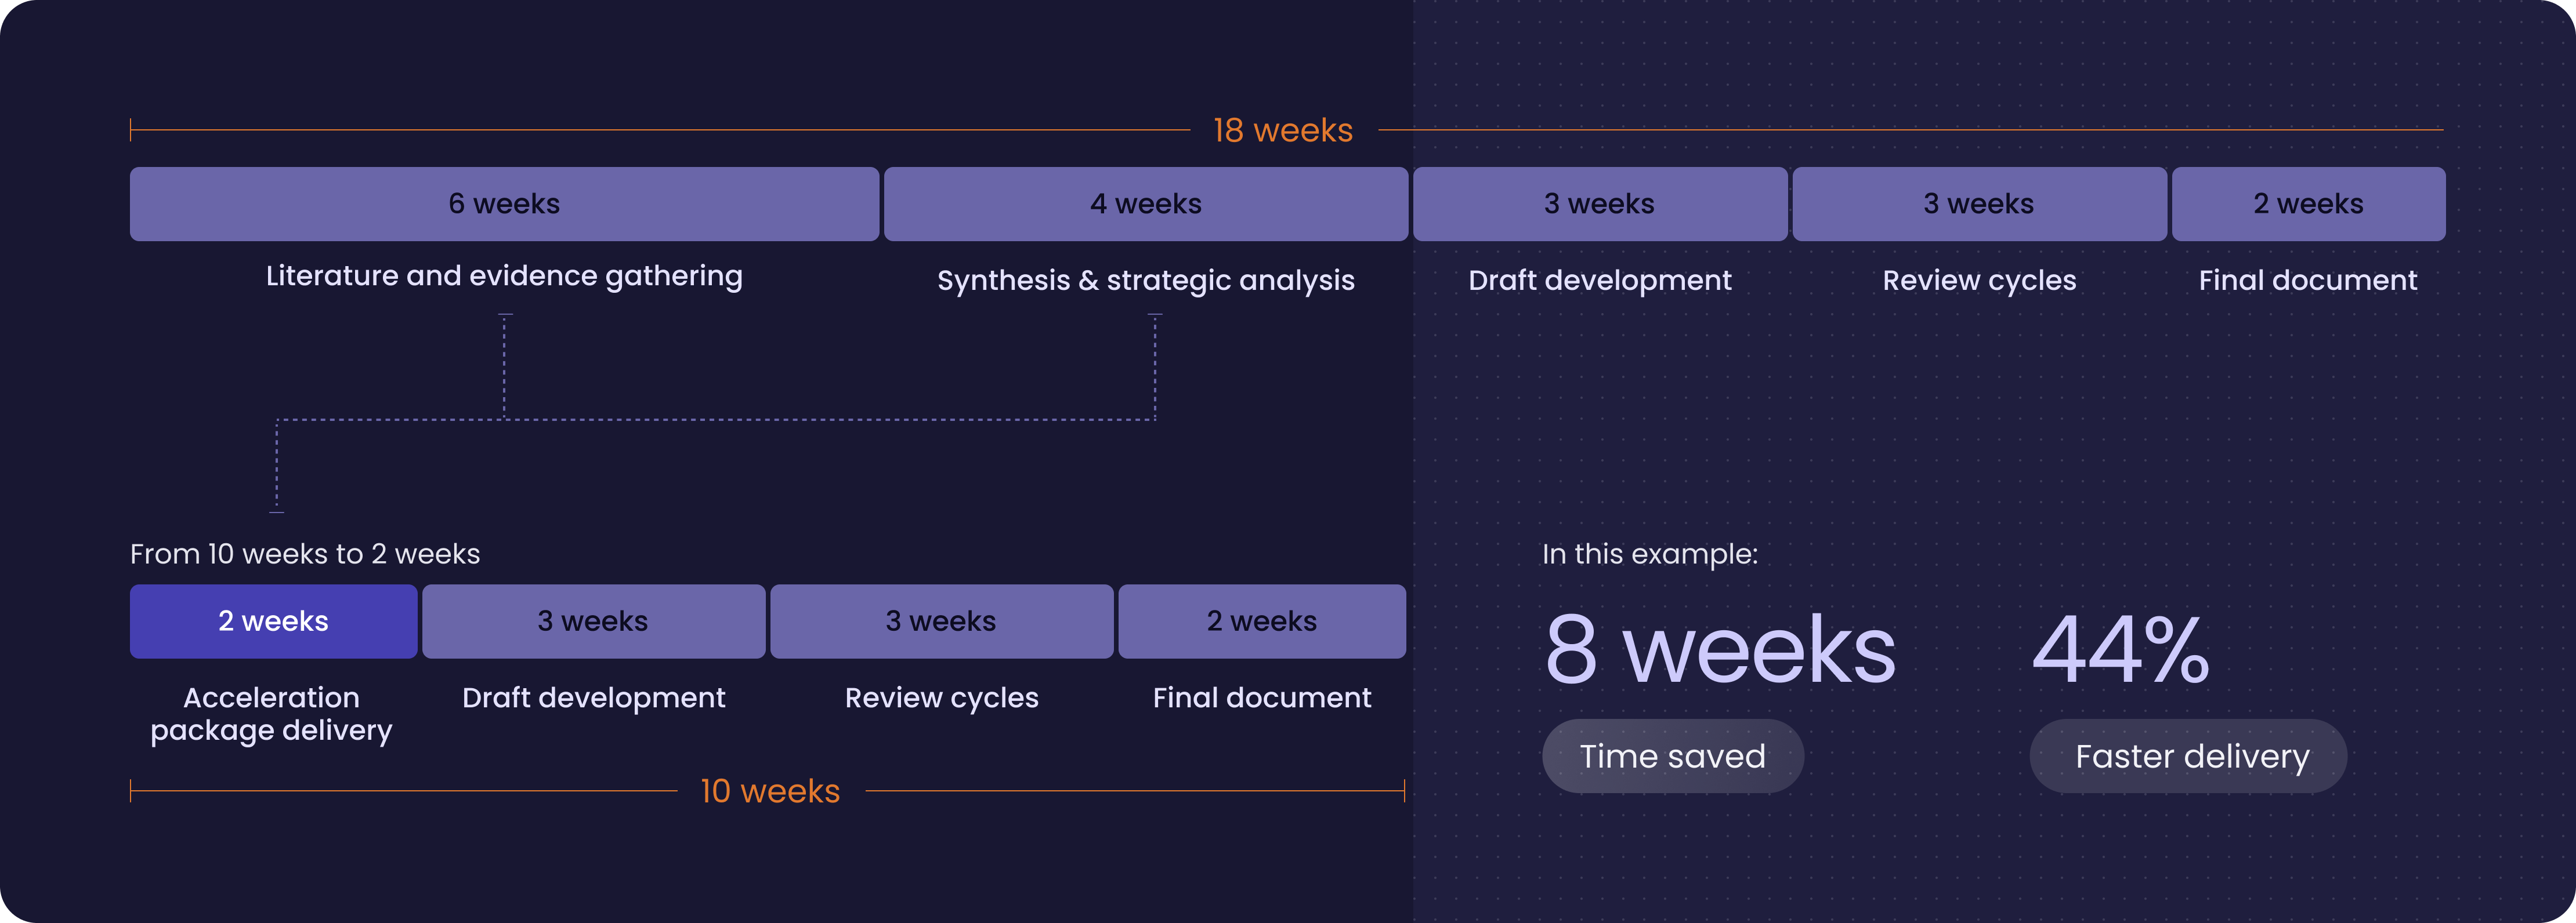Select top 3 weeks Review cycles bar
Image resolution: width=2576 pixels, height=923 pixels.
click(1978, 204)
